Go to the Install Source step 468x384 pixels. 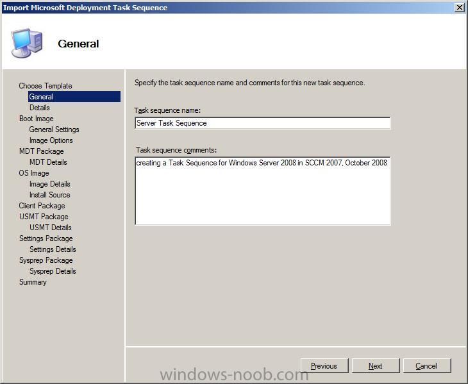[50, 195]
